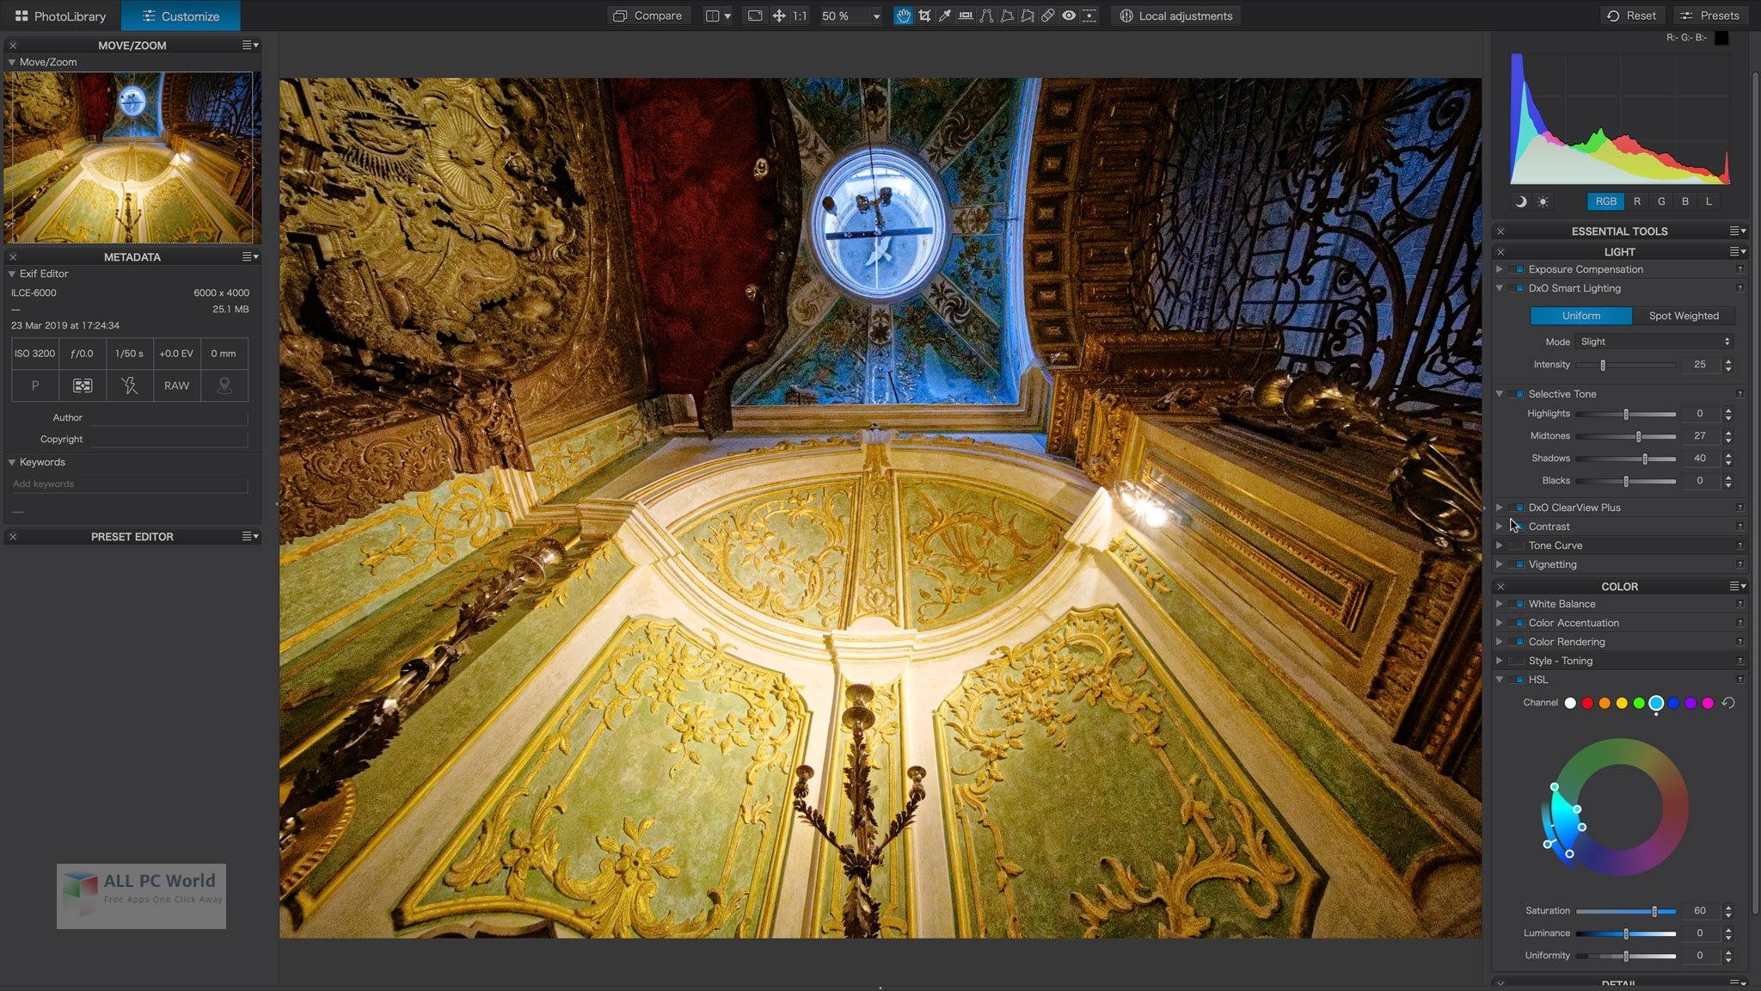The image size is (1761, 991).
Task: Open the zoom percentage dropdown
Action: click(876, 16)
